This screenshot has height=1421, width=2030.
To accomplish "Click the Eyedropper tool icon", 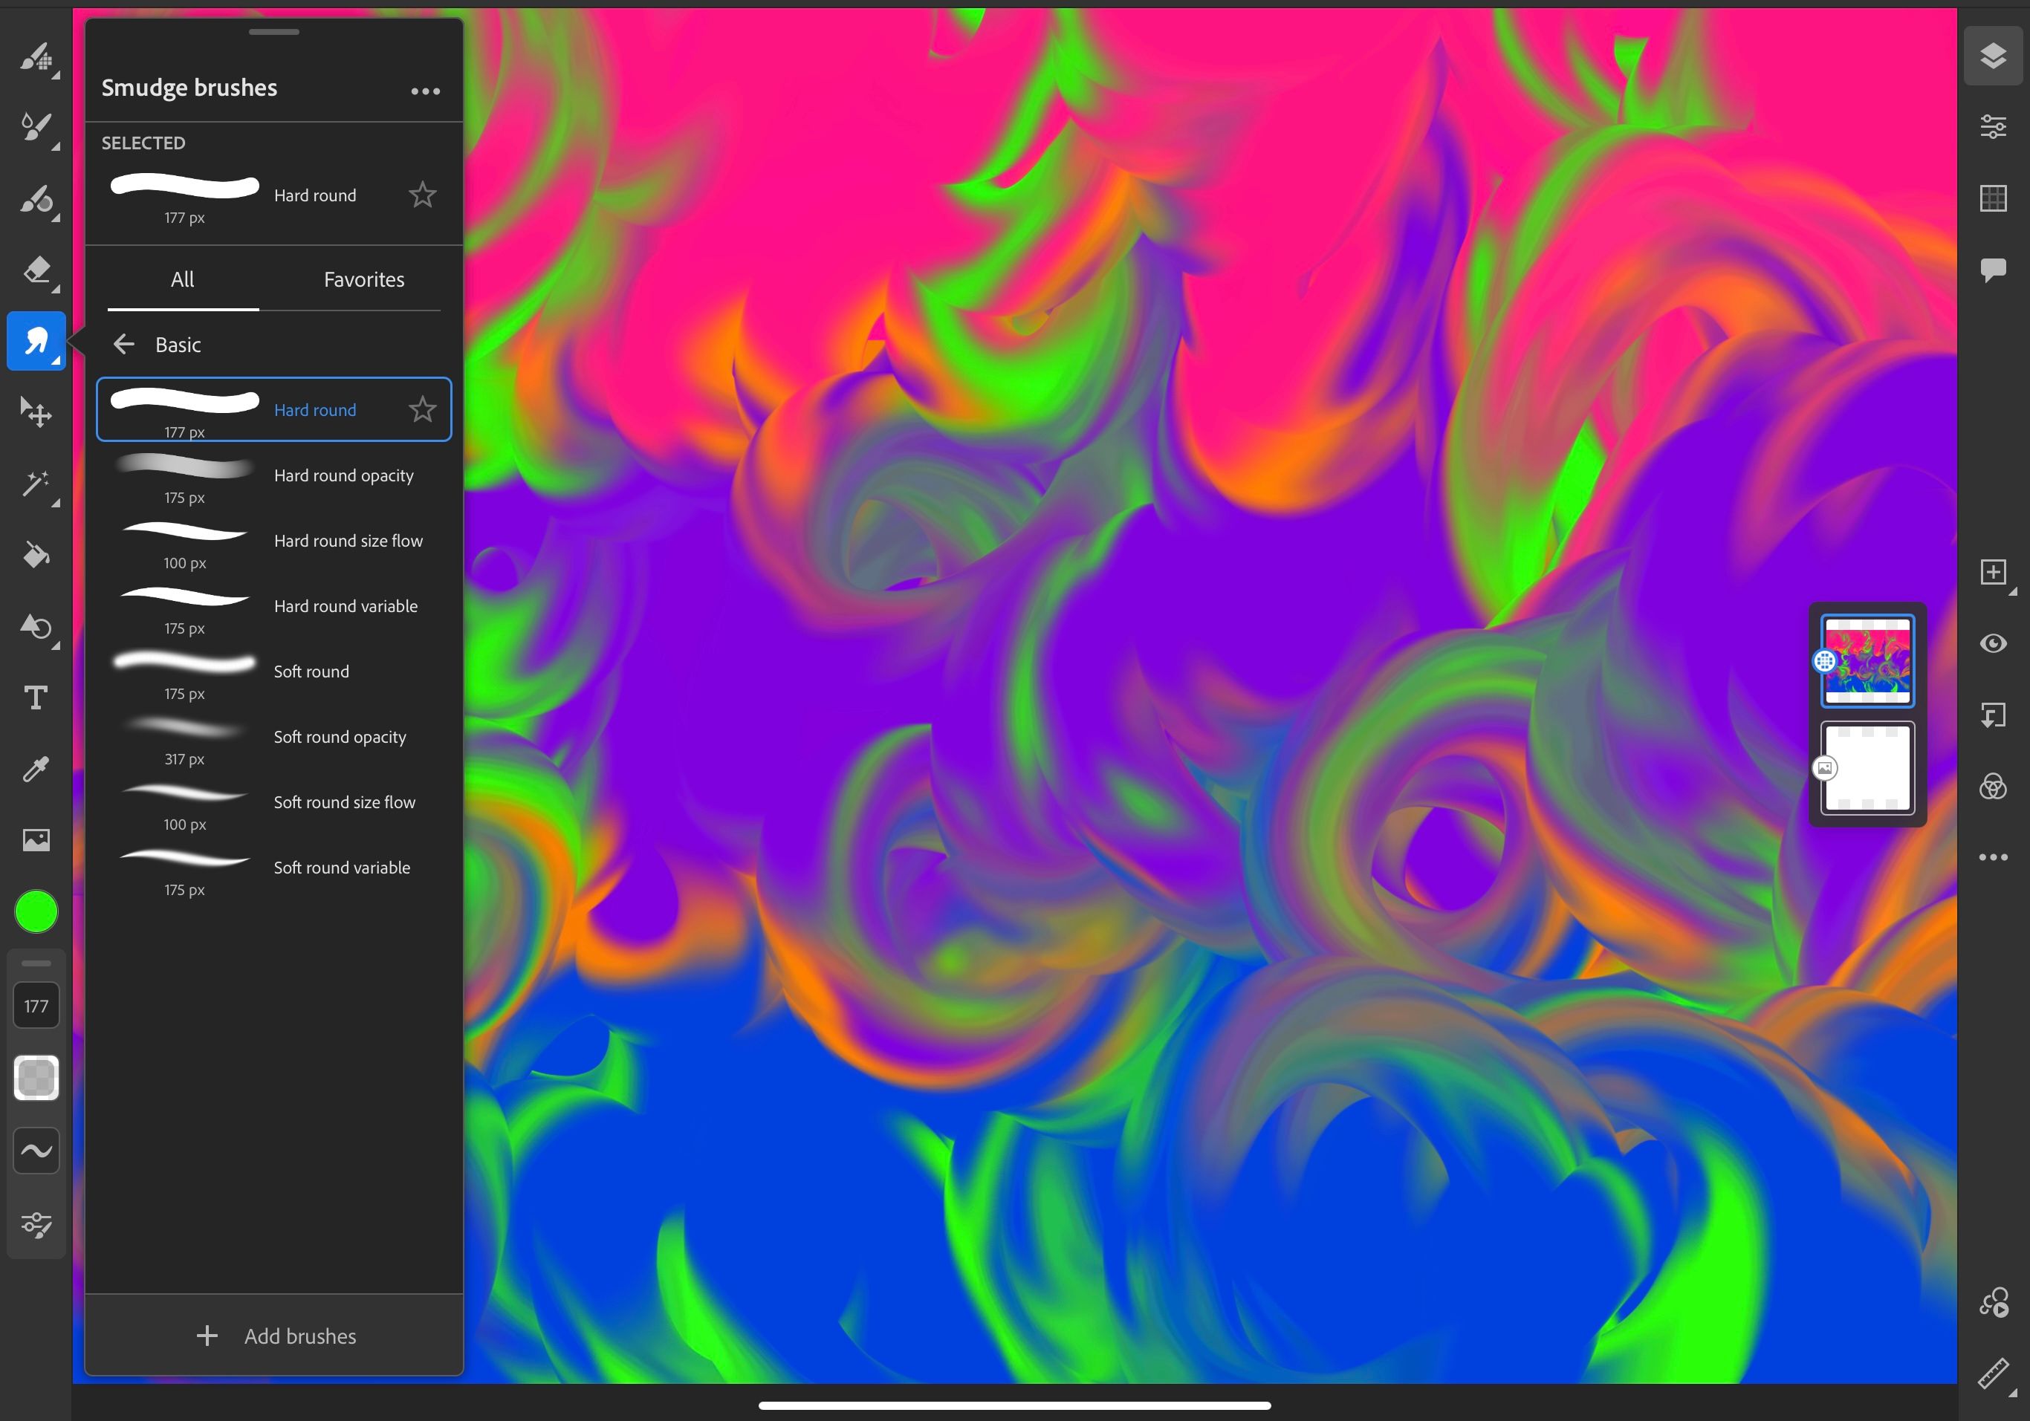I will 36,768.
